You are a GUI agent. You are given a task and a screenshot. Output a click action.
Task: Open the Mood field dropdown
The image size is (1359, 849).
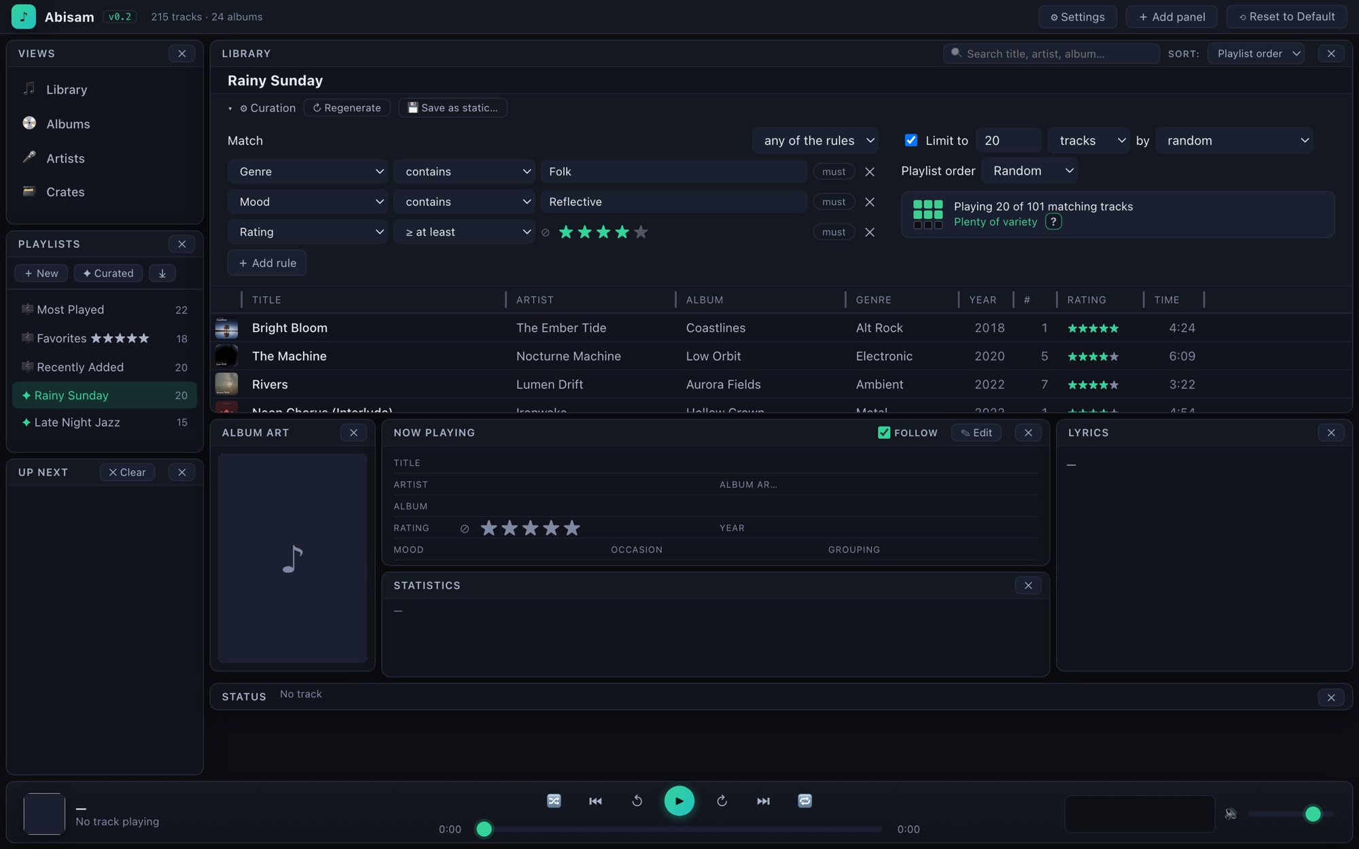click(308, 202)
